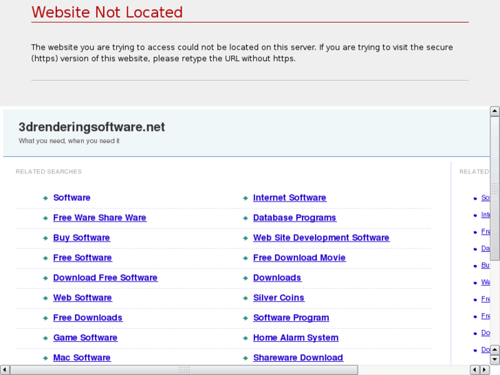Open the Internet Software link
This screenshot has height=375, width=500.
click(290, 198)
